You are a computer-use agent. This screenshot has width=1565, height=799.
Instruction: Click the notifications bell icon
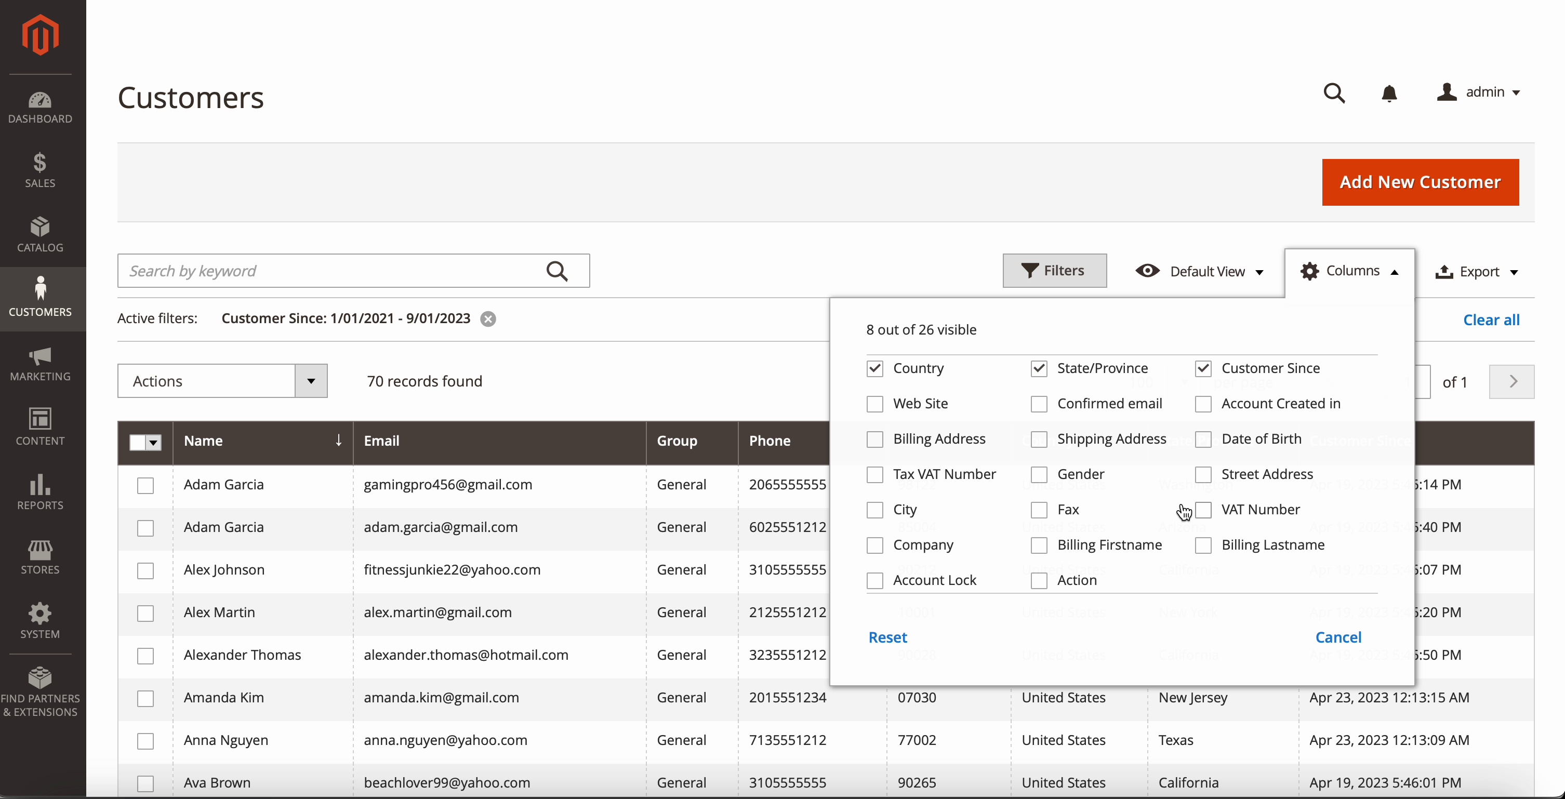[1389, 93]
